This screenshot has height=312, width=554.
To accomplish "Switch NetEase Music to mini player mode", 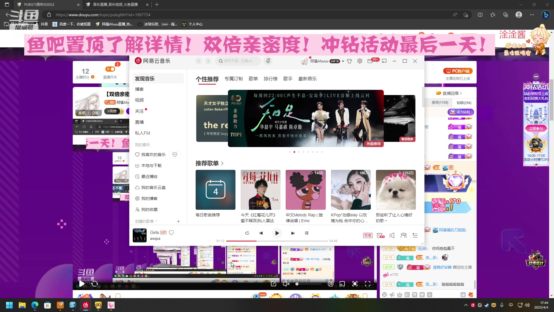I will click(384, 61).
